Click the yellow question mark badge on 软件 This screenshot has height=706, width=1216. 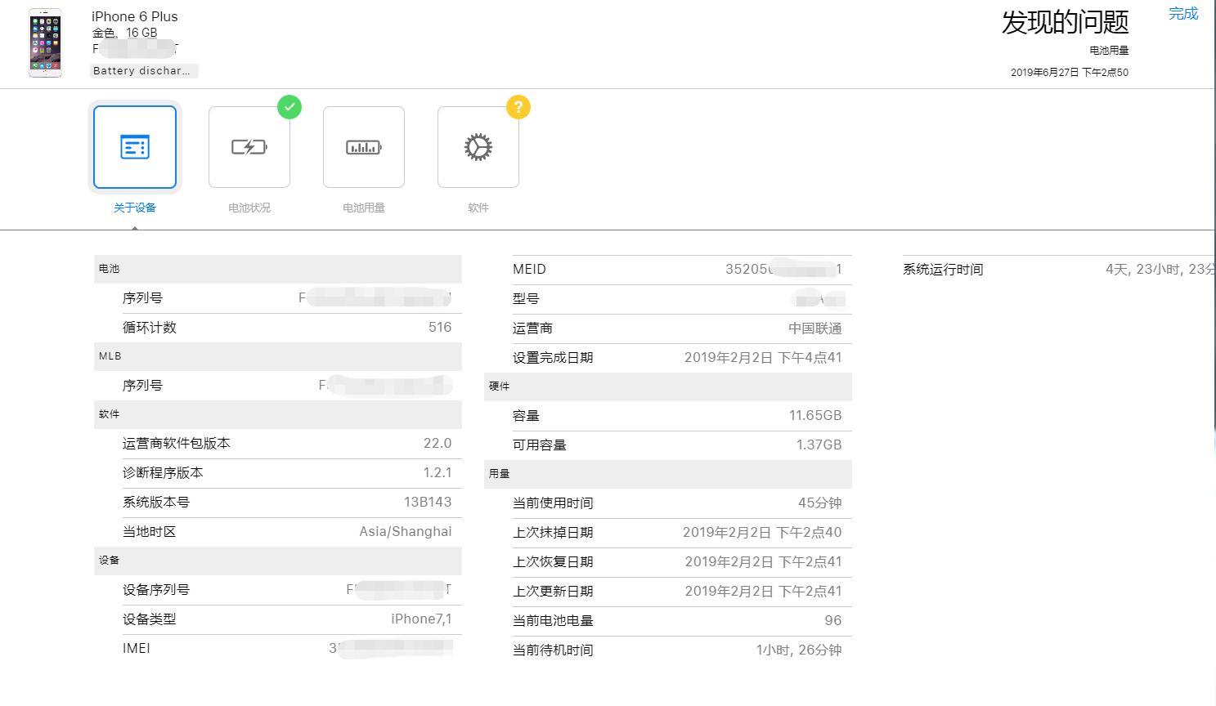point(518,107)
